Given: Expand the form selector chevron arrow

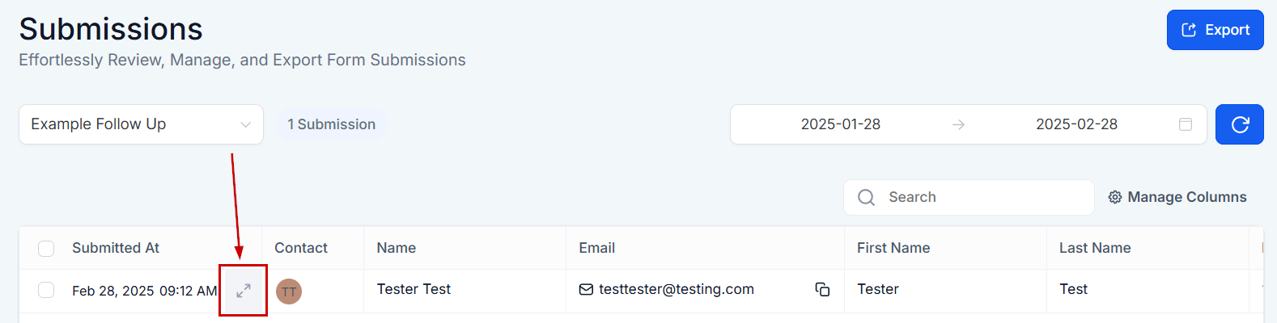Looking at the screenshot, I should pyautogui.click(x=245, y=124).
